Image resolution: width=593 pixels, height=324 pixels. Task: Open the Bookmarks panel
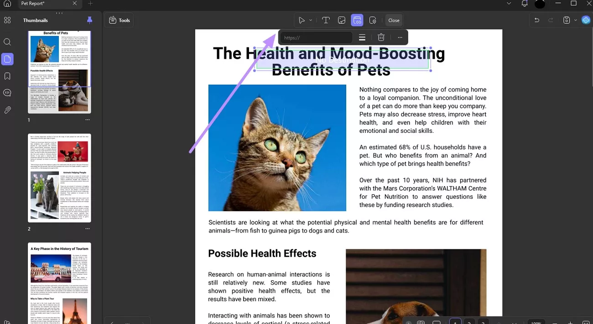point(7,76)
